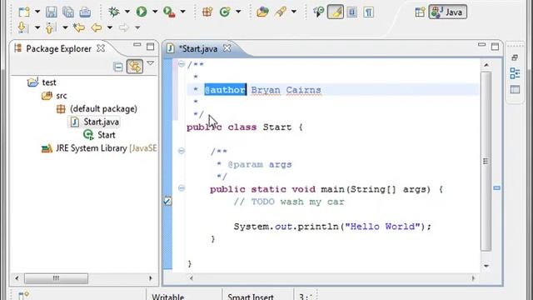This screenshot has width=533, height=300.
Task: Click the New file wizard icon
Action: (24, 12)
